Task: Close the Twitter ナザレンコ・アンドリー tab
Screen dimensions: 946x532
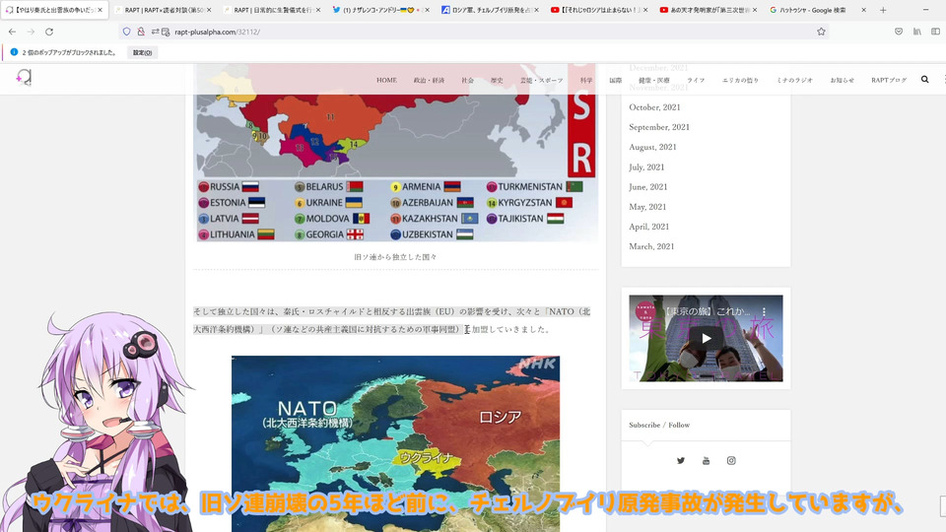Action: click(x=427, y=10)
